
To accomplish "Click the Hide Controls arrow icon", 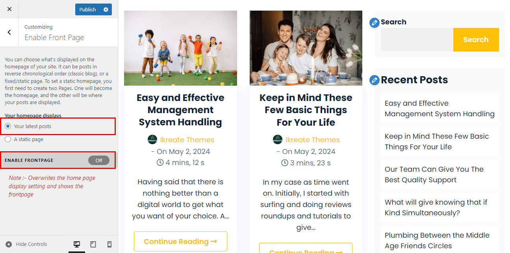I will (x=9, y=244).
